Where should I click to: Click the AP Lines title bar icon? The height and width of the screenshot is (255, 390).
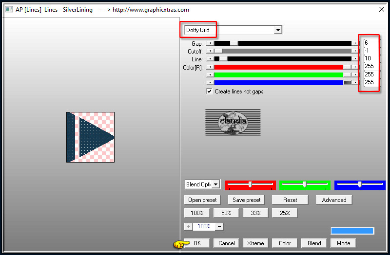coord(9,9)
